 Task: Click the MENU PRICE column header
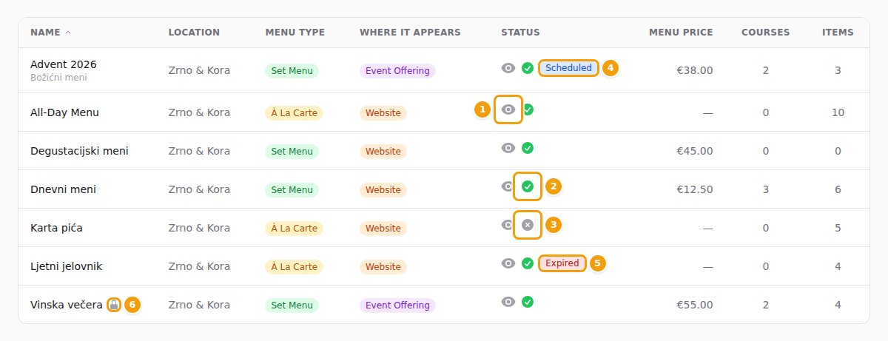[x=681, y=33]
